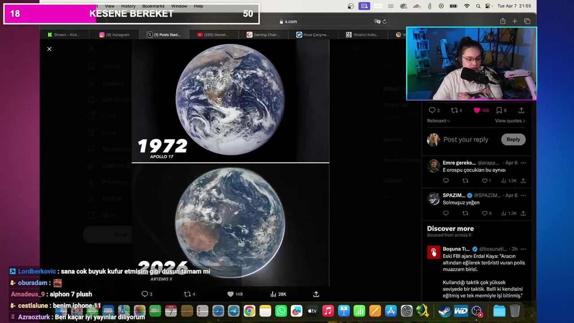
Task: Open the Bookmarks menu
Action: pos(153,6)
